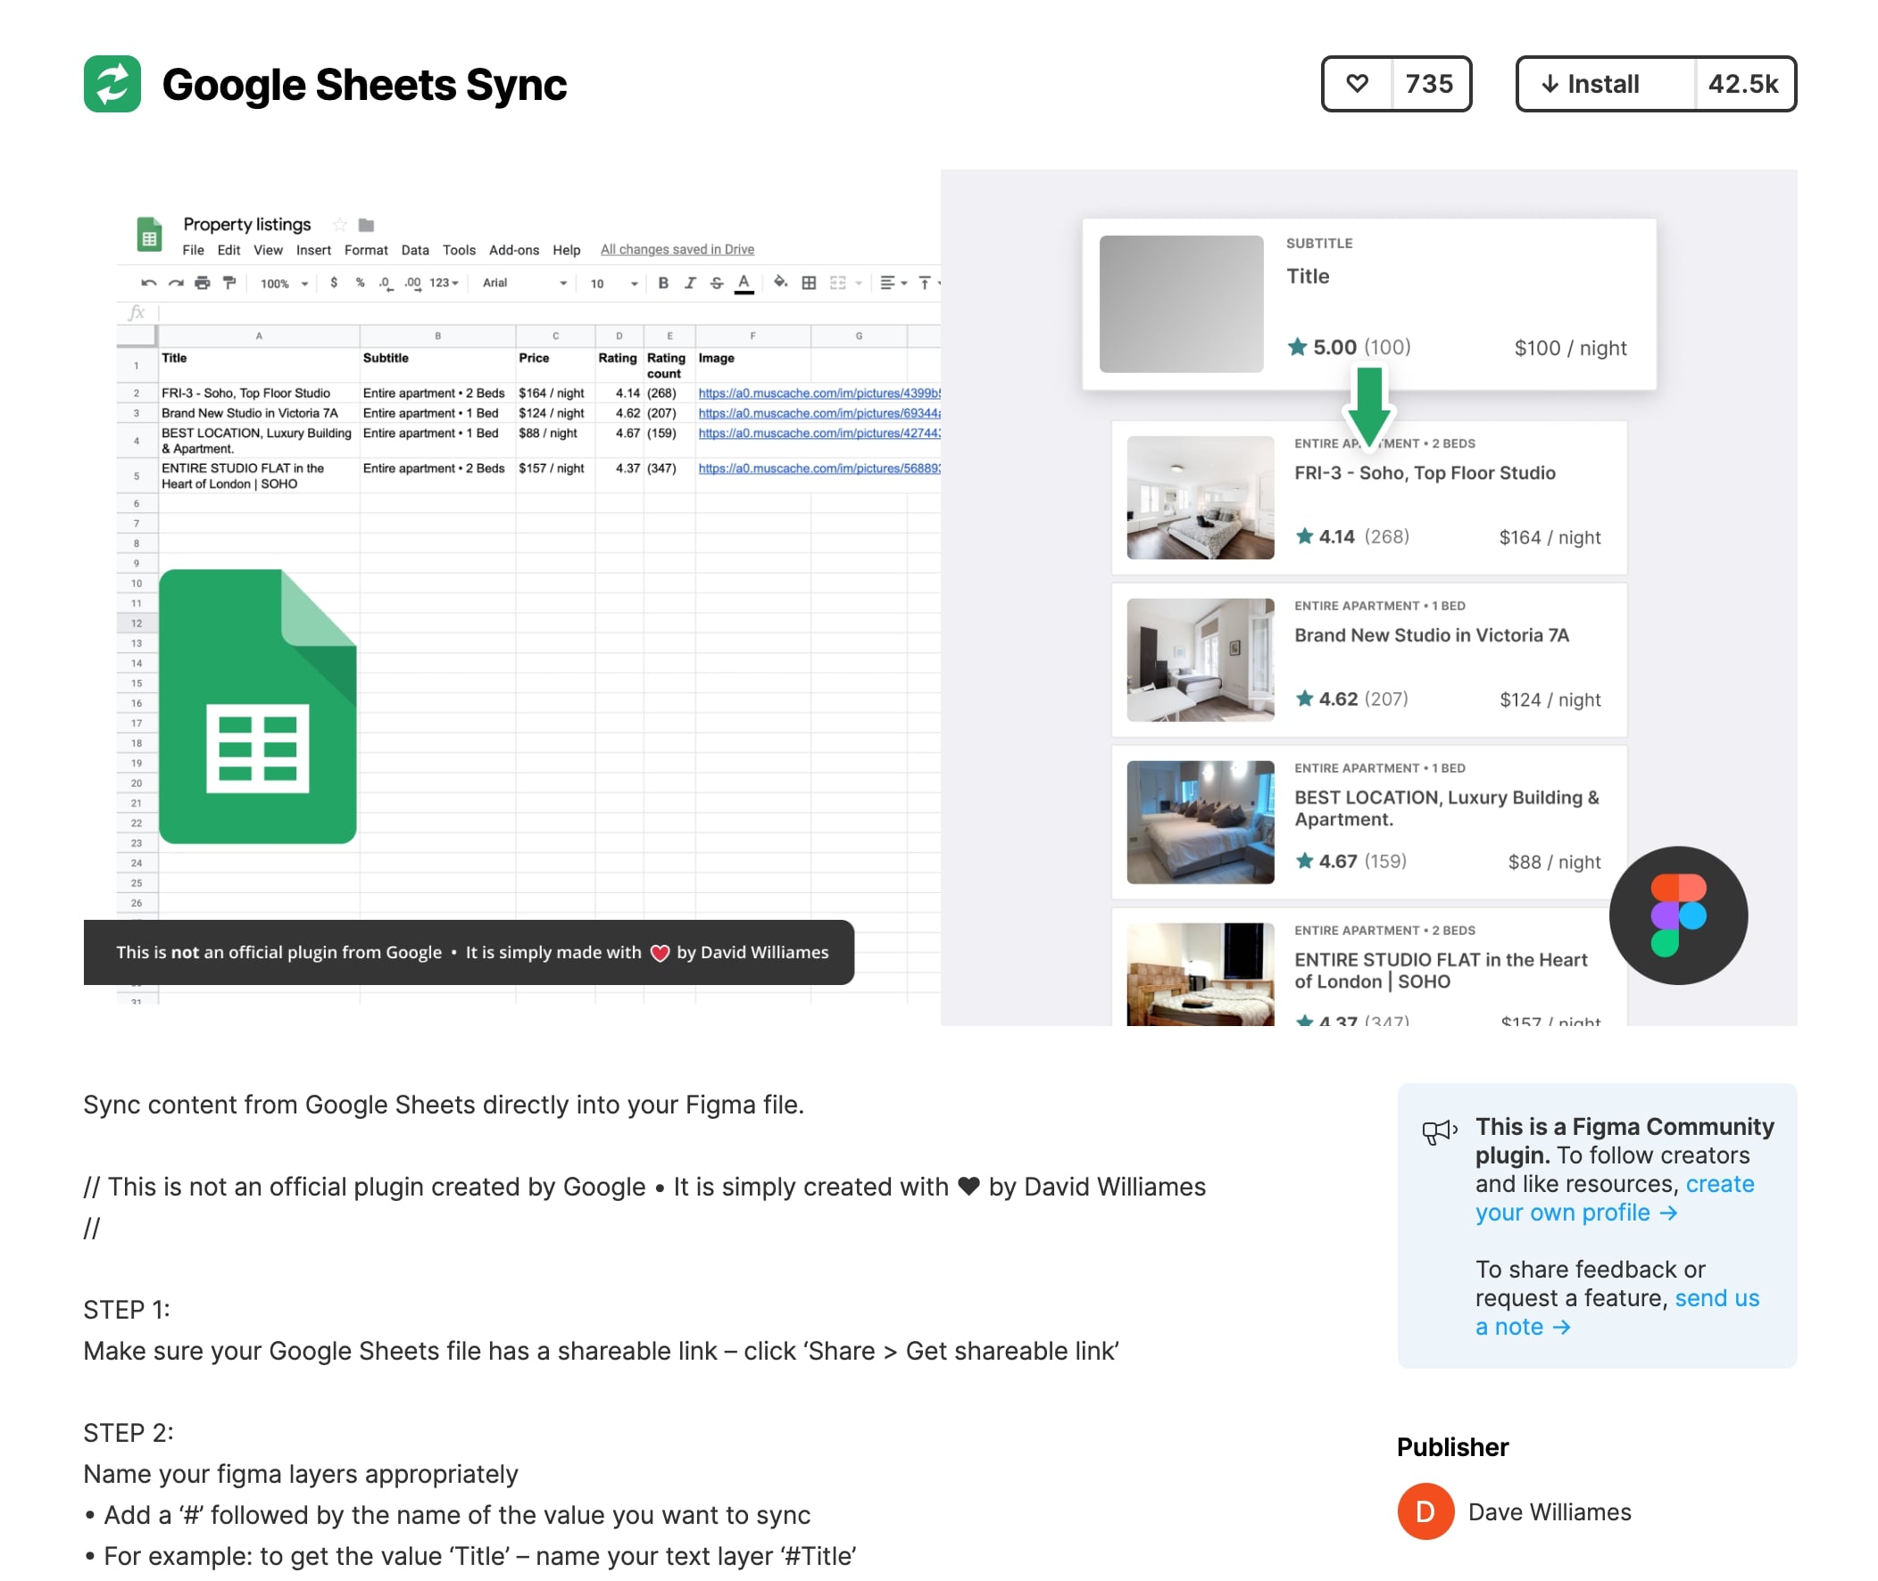Format as currency with the $ icon
The image size is (1878, 1581).
tap(334, 282)
